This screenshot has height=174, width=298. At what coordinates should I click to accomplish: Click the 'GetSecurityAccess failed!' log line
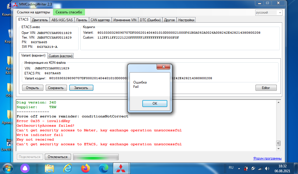(46, 126)
